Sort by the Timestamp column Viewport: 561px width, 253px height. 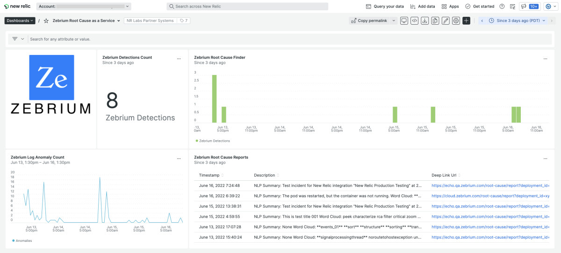click(x=211, y=175)
